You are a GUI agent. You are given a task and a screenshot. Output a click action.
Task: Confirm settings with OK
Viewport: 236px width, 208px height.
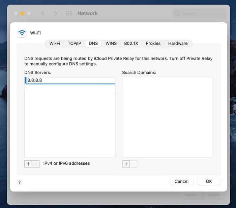(x=209, y=181)
